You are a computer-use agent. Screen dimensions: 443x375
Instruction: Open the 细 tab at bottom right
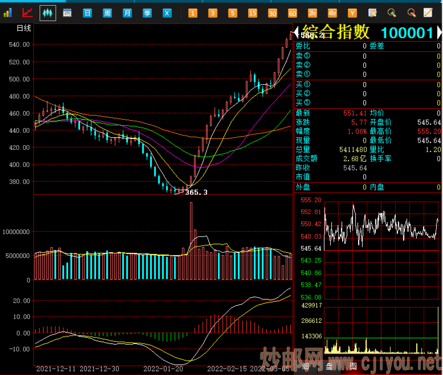pyautogui.click(x=306, y=366)
